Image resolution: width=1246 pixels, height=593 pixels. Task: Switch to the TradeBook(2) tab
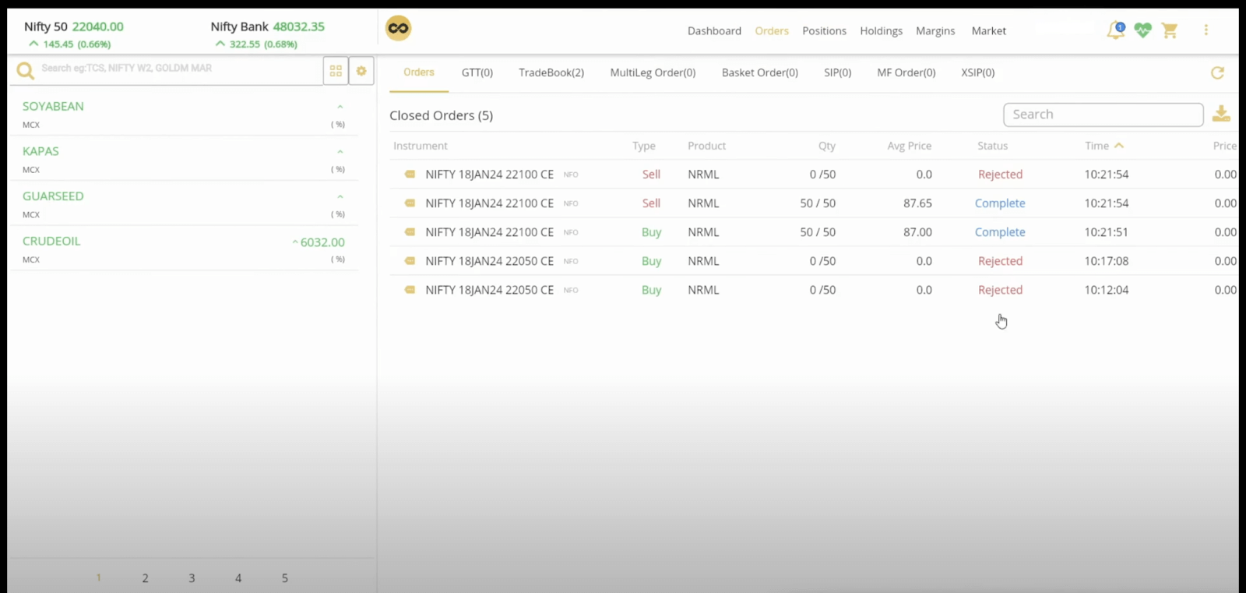click(551, 72)
